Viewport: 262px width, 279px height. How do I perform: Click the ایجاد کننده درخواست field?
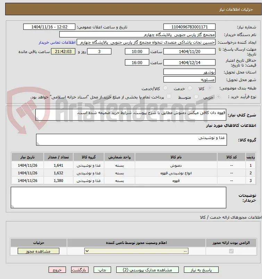point(146,42)
